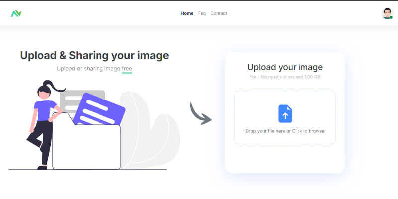Click the "Upload & Sharing your image" headline
This screenshot has width=398, height=199.
tap(94, 55)
